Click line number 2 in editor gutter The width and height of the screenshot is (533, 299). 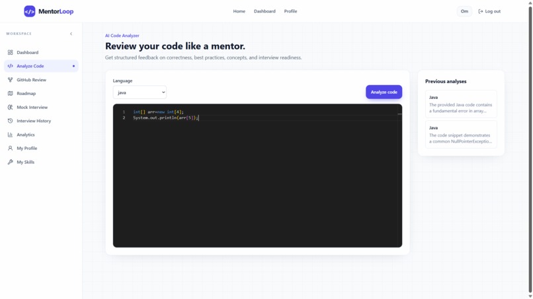(x=124, y=117)
